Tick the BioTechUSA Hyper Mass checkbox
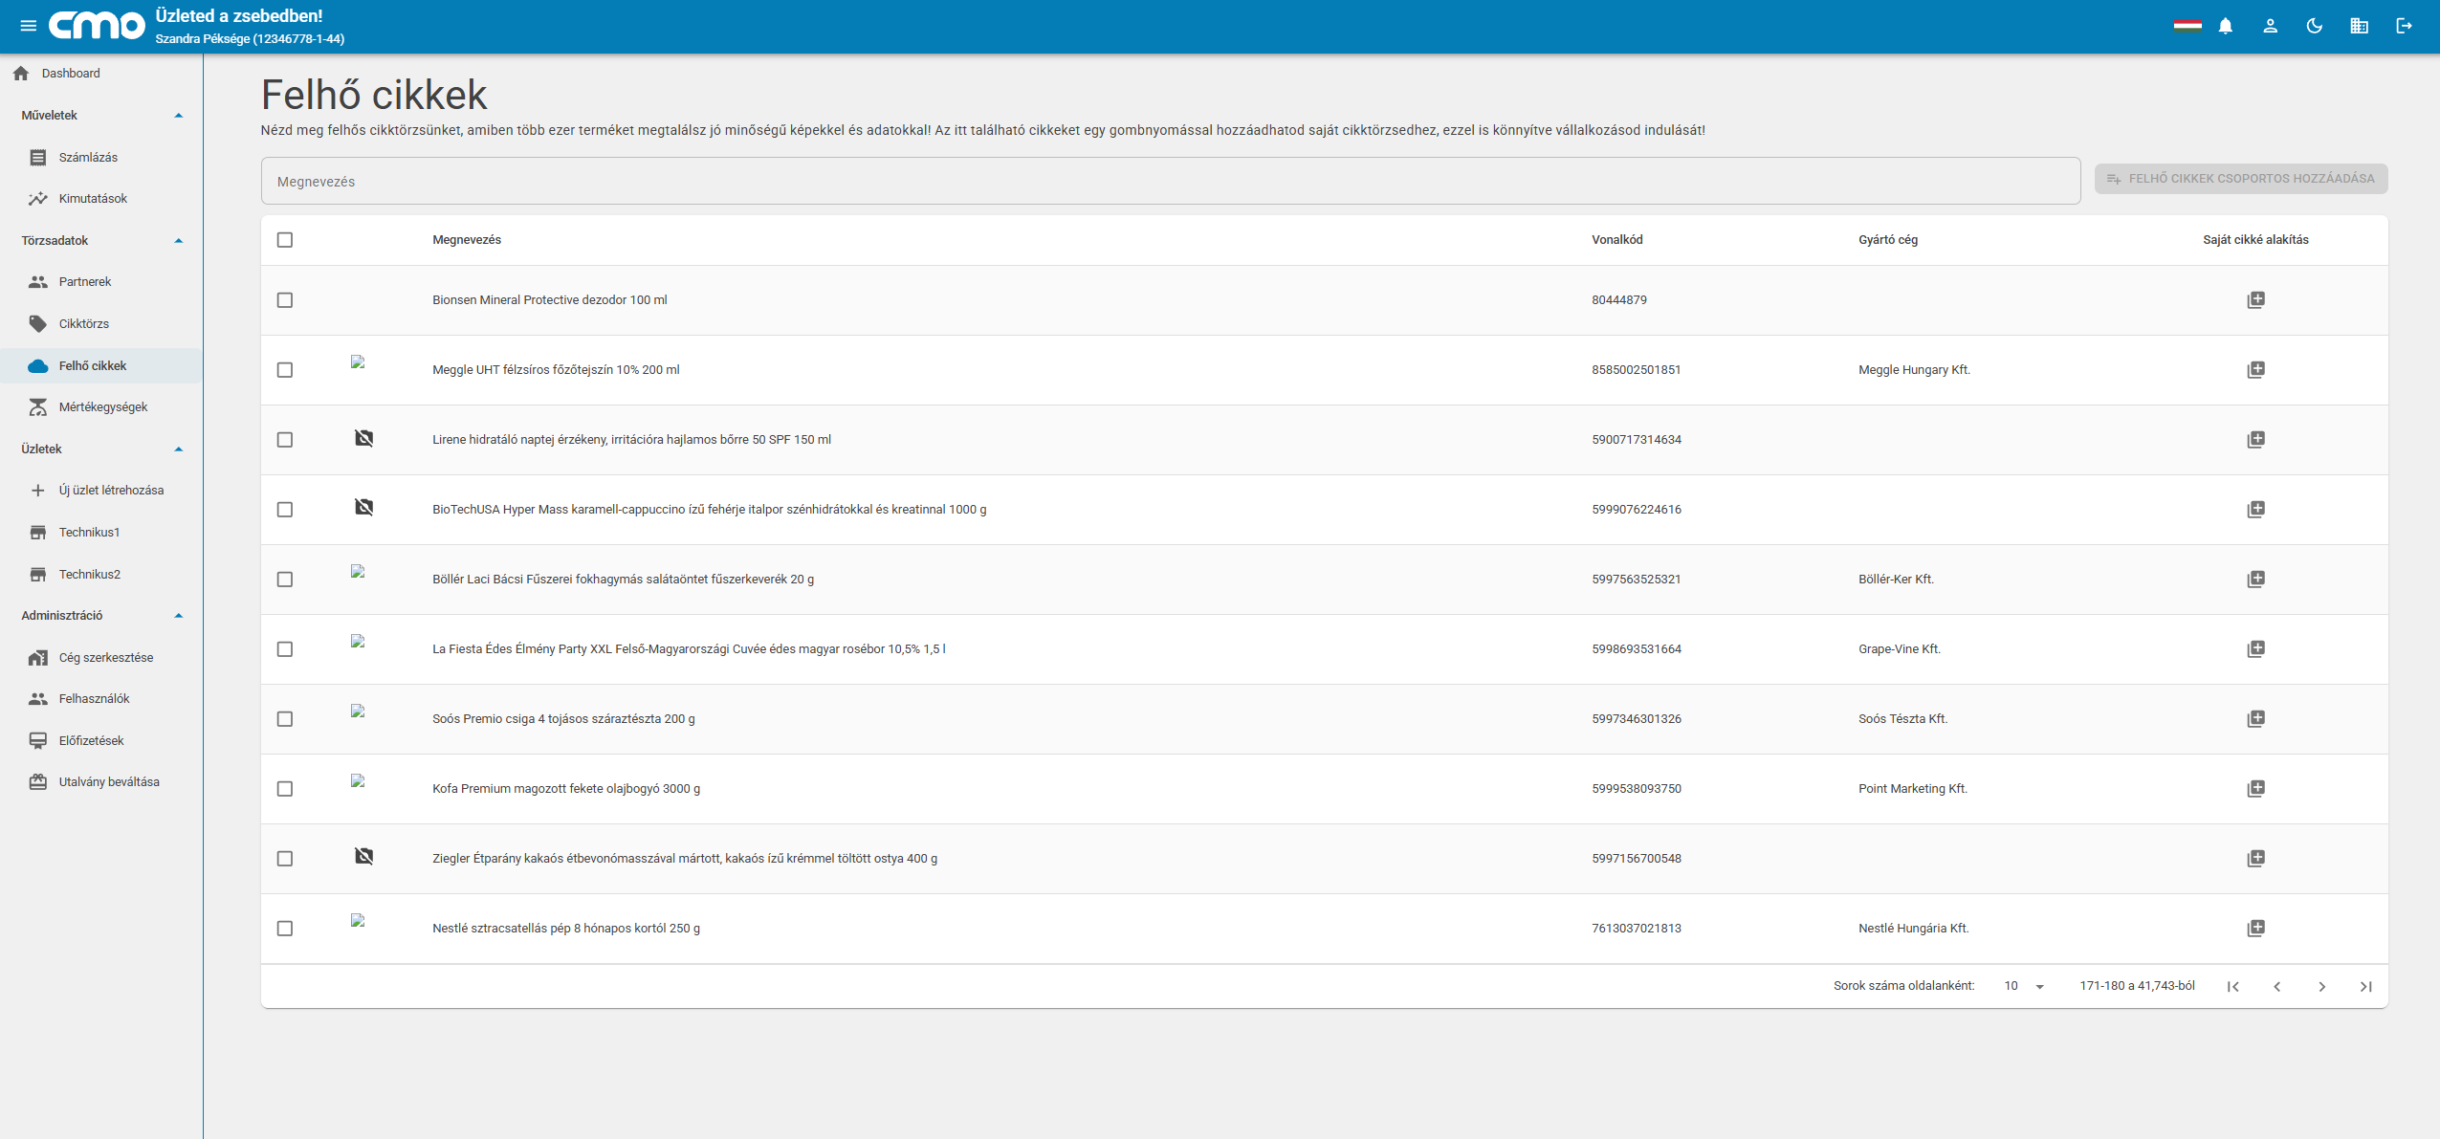This screenshot has height=1139, width=2440. coord(285,510)
